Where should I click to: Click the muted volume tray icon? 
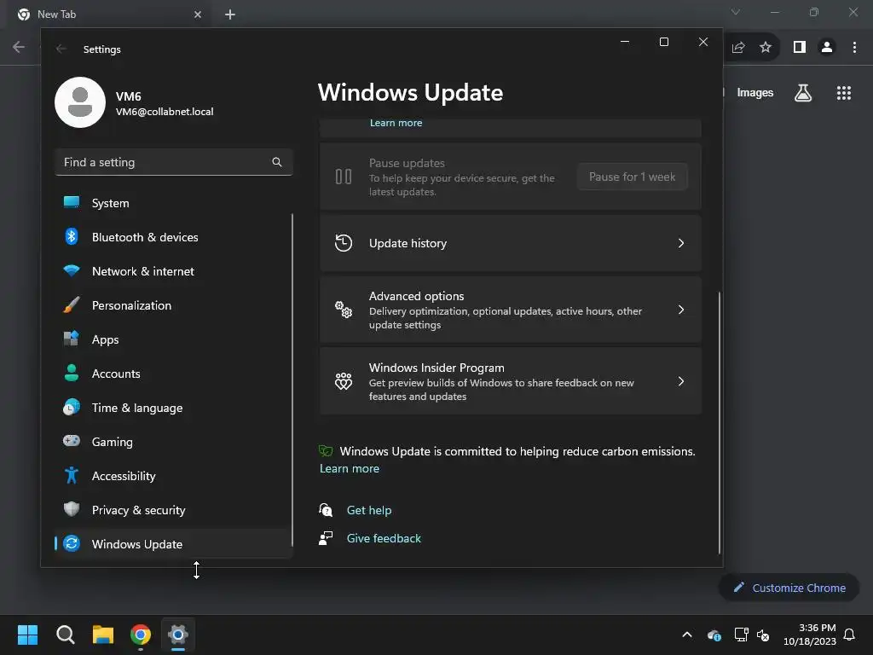[763, 635]
